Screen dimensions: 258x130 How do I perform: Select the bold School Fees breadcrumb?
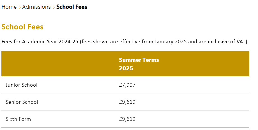point(72,7)
